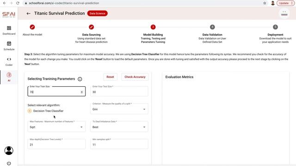
Task: Click the Update button in browser
Action: point(286,3)
